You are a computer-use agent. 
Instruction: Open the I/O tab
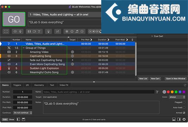[27, 85]
